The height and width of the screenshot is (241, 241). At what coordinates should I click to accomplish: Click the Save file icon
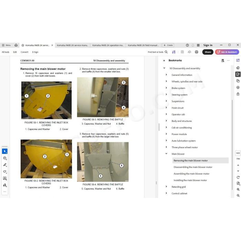(182, 52)
